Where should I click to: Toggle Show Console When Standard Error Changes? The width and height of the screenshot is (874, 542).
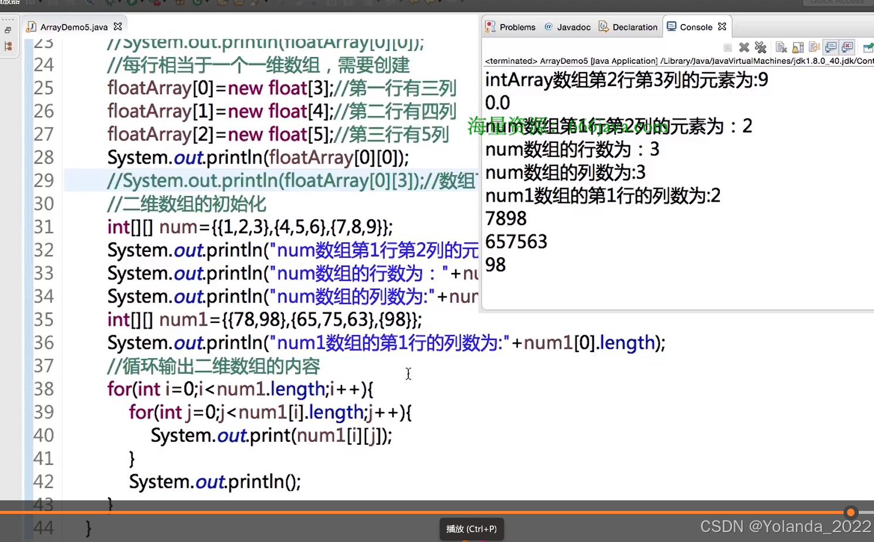(x=848, y=47)
